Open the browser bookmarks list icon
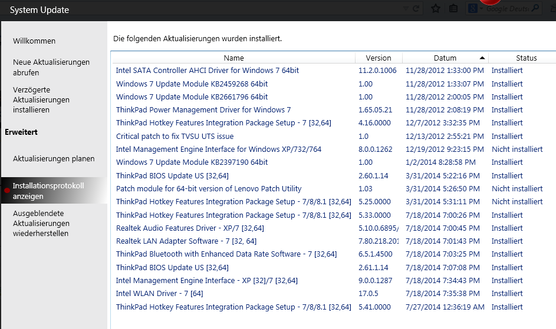This screenshot has height=329, width=556. click(453, 8)
